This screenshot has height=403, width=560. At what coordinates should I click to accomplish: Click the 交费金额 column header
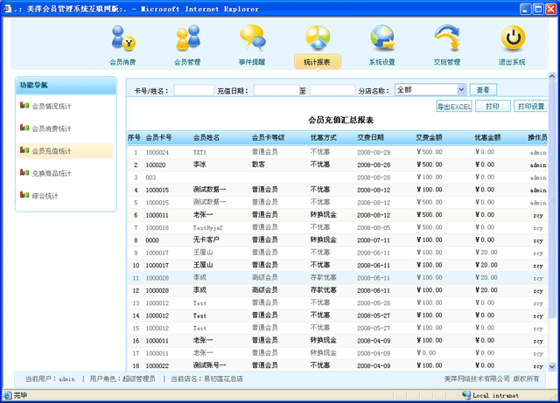(x=429, y=137)
